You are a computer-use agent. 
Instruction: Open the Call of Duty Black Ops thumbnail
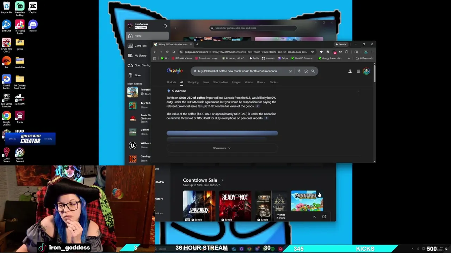point(199,206)
